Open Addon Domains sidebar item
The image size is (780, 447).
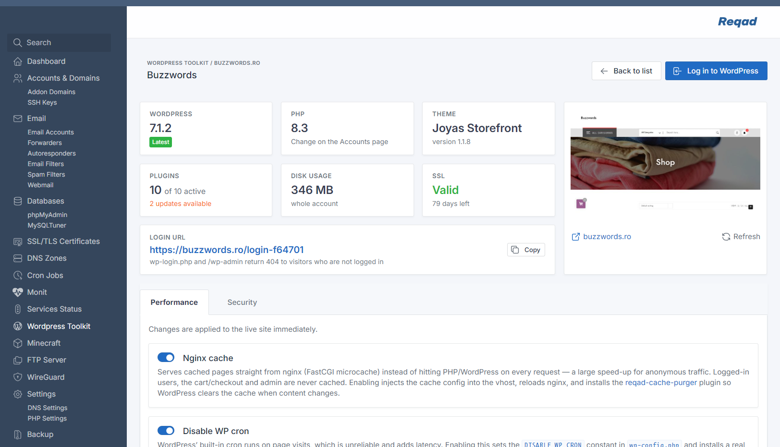(x=51, y=92)
